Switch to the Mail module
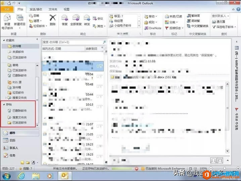241x181 pixels. coord(20,133)
